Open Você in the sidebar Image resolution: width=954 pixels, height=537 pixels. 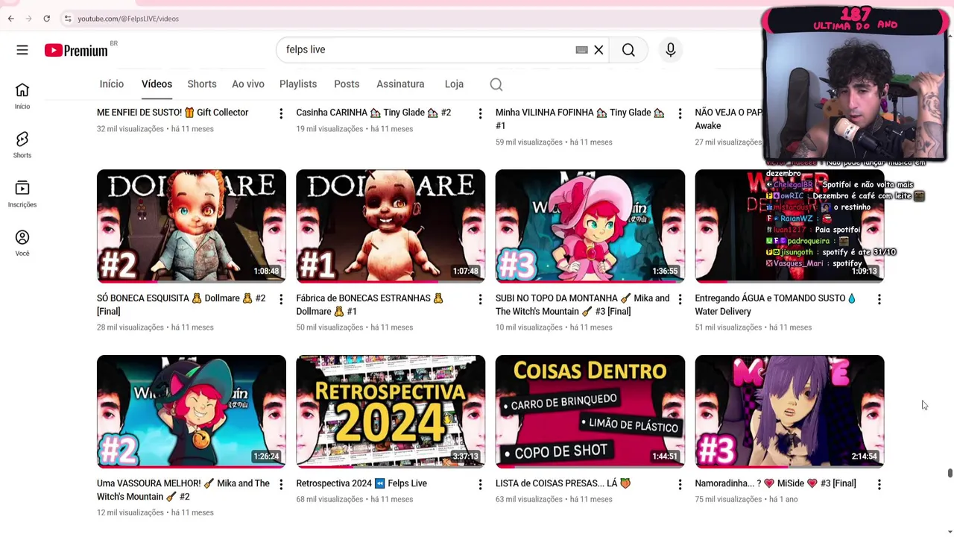[22, 243]
